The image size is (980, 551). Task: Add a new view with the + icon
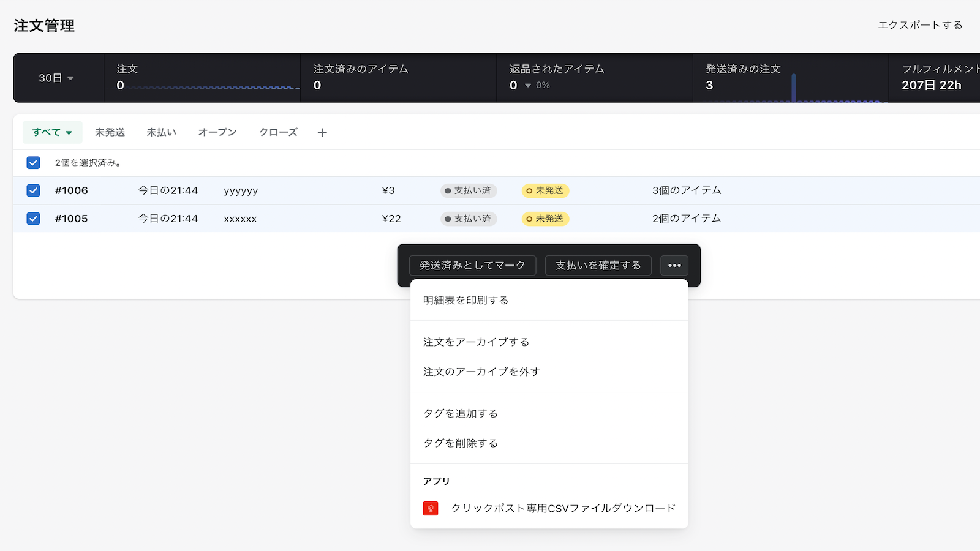coord(322,132)
